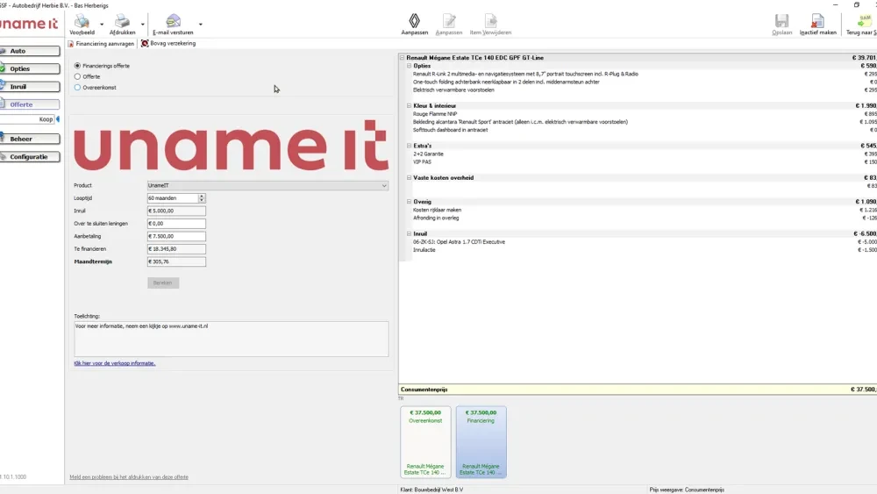Restore the application window
Screen dimensions: 877x494
point(856,4)
